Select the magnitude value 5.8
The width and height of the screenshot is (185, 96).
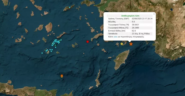[133, 22]
